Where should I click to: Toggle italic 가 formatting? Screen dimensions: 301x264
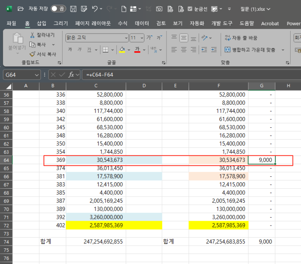(x=79, y=50)
